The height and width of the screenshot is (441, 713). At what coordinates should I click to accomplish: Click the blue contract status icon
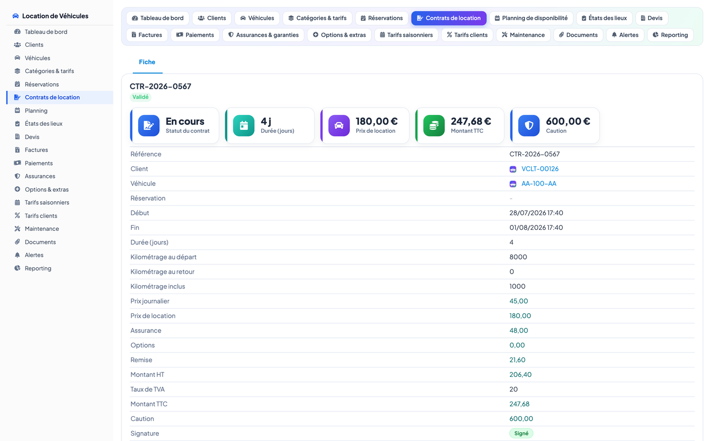pyautogui.click(x=149, y=126)
